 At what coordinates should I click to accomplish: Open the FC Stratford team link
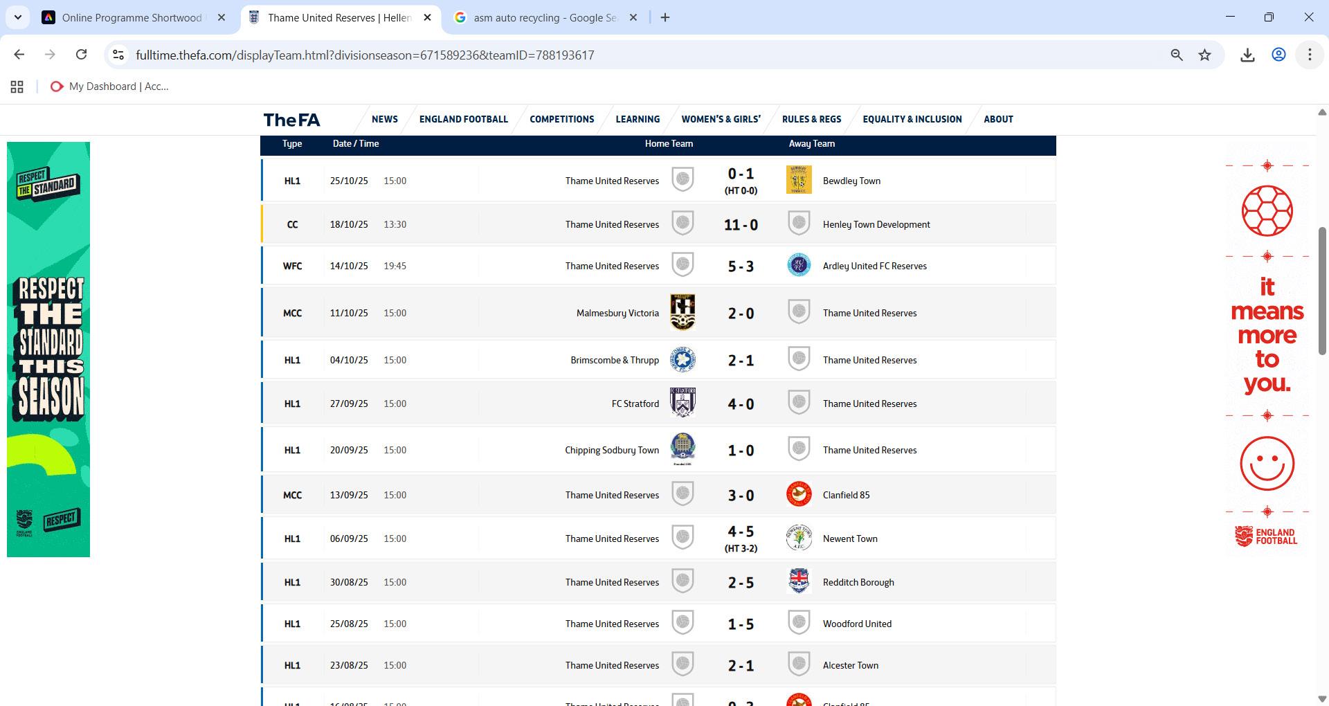[635, 404]
